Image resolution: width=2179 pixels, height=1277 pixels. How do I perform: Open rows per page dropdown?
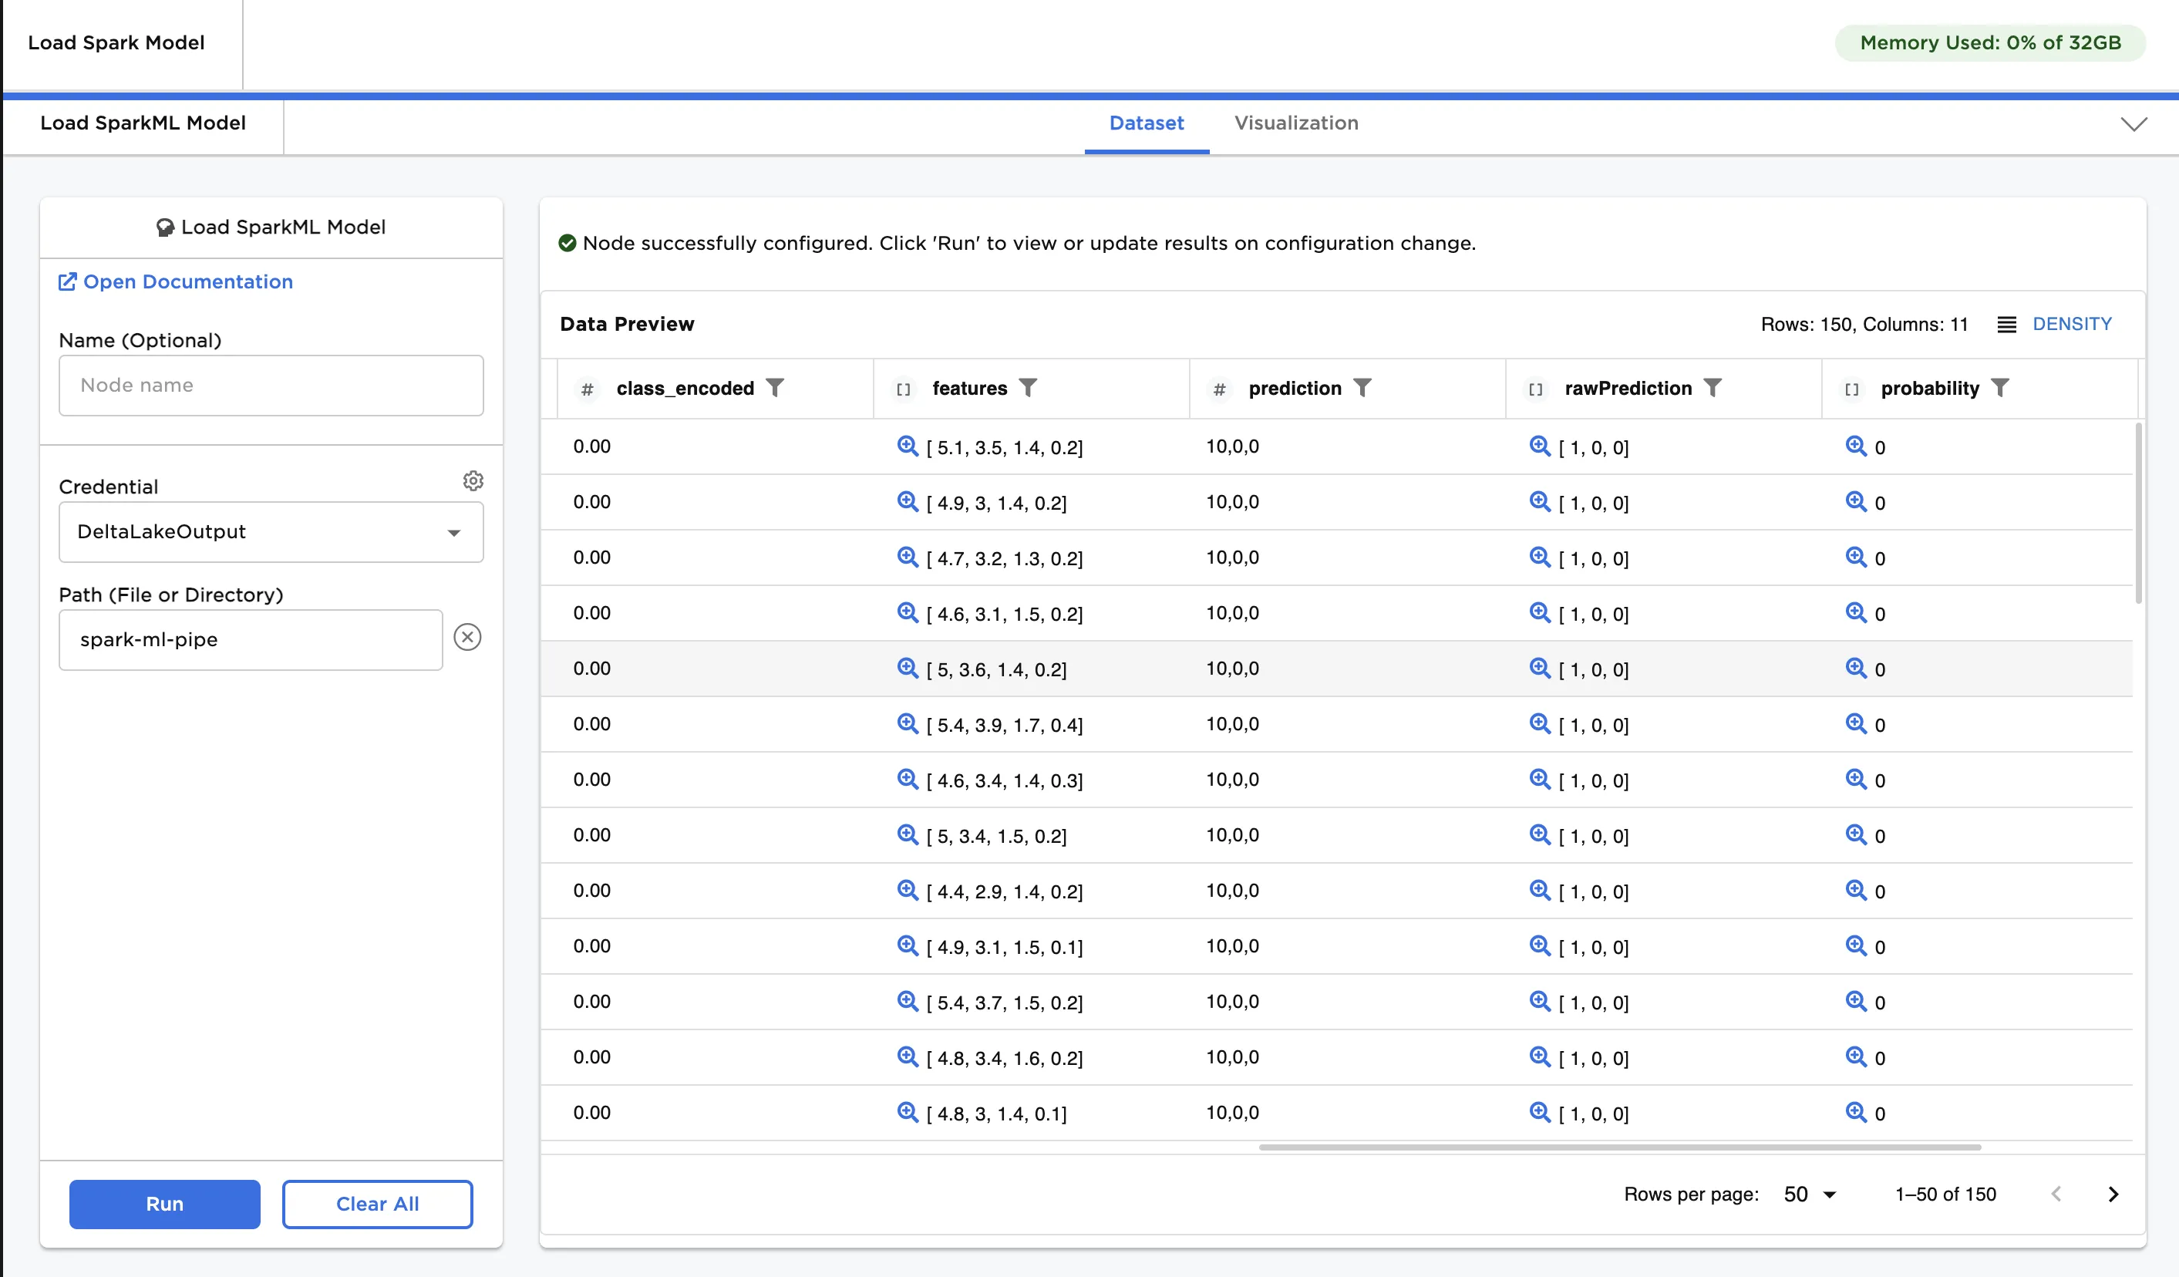click(1810, 1194)
